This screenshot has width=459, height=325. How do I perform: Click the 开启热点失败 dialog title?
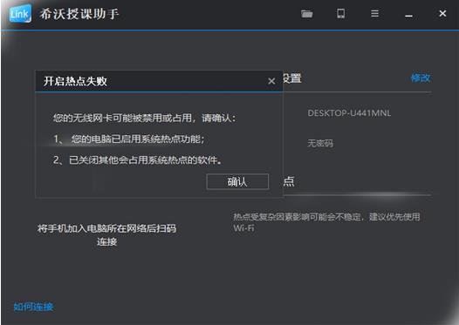click(75, 81)
